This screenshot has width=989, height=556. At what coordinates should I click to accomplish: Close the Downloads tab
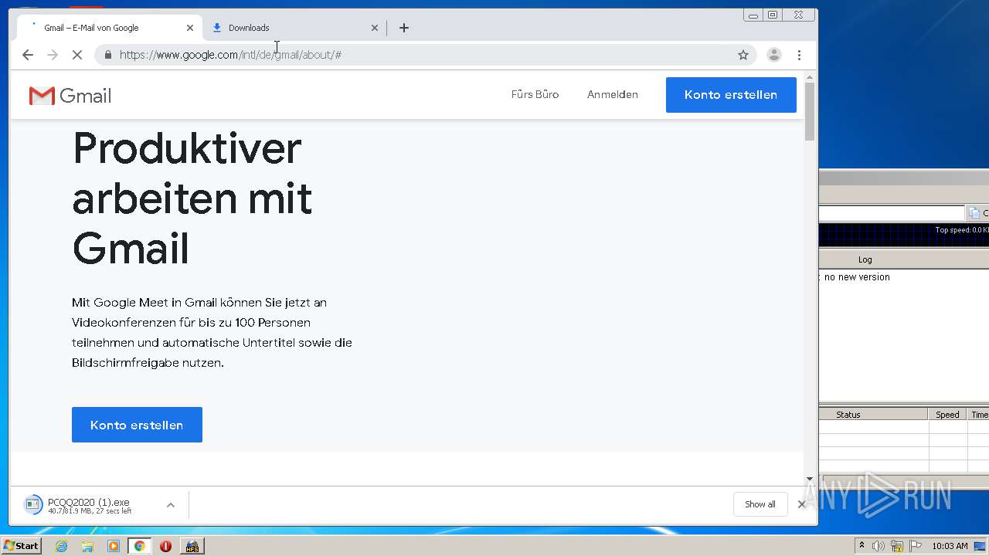coord(375,28)
